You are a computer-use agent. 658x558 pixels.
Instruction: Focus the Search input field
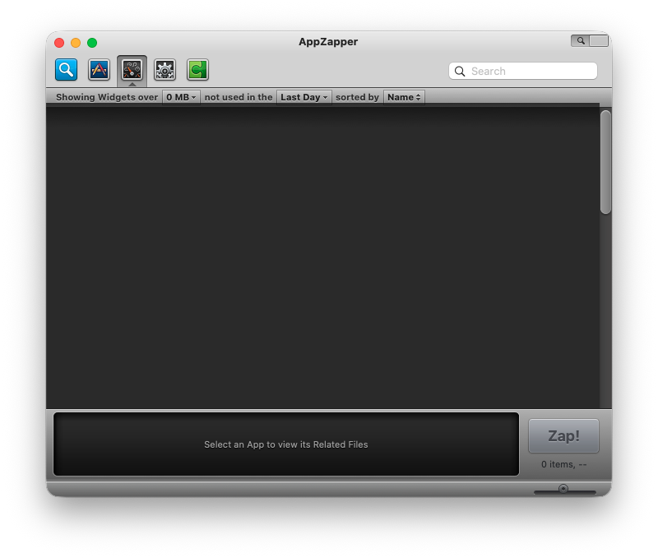pos(523,71)
